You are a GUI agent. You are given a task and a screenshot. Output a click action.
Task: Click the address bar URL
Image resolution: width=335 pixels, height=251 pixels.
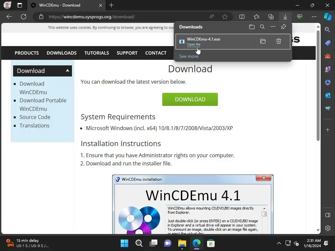click(x=92, y=17)
